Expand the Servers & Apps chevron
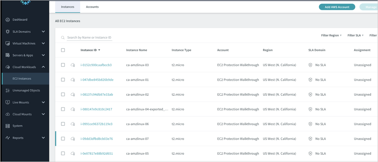Viewport: 378px width, 162px height. 43,55
